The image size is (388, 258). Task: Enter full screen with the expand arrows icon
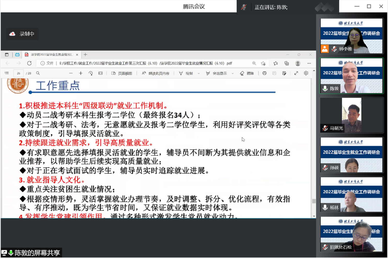click(296, 73)
